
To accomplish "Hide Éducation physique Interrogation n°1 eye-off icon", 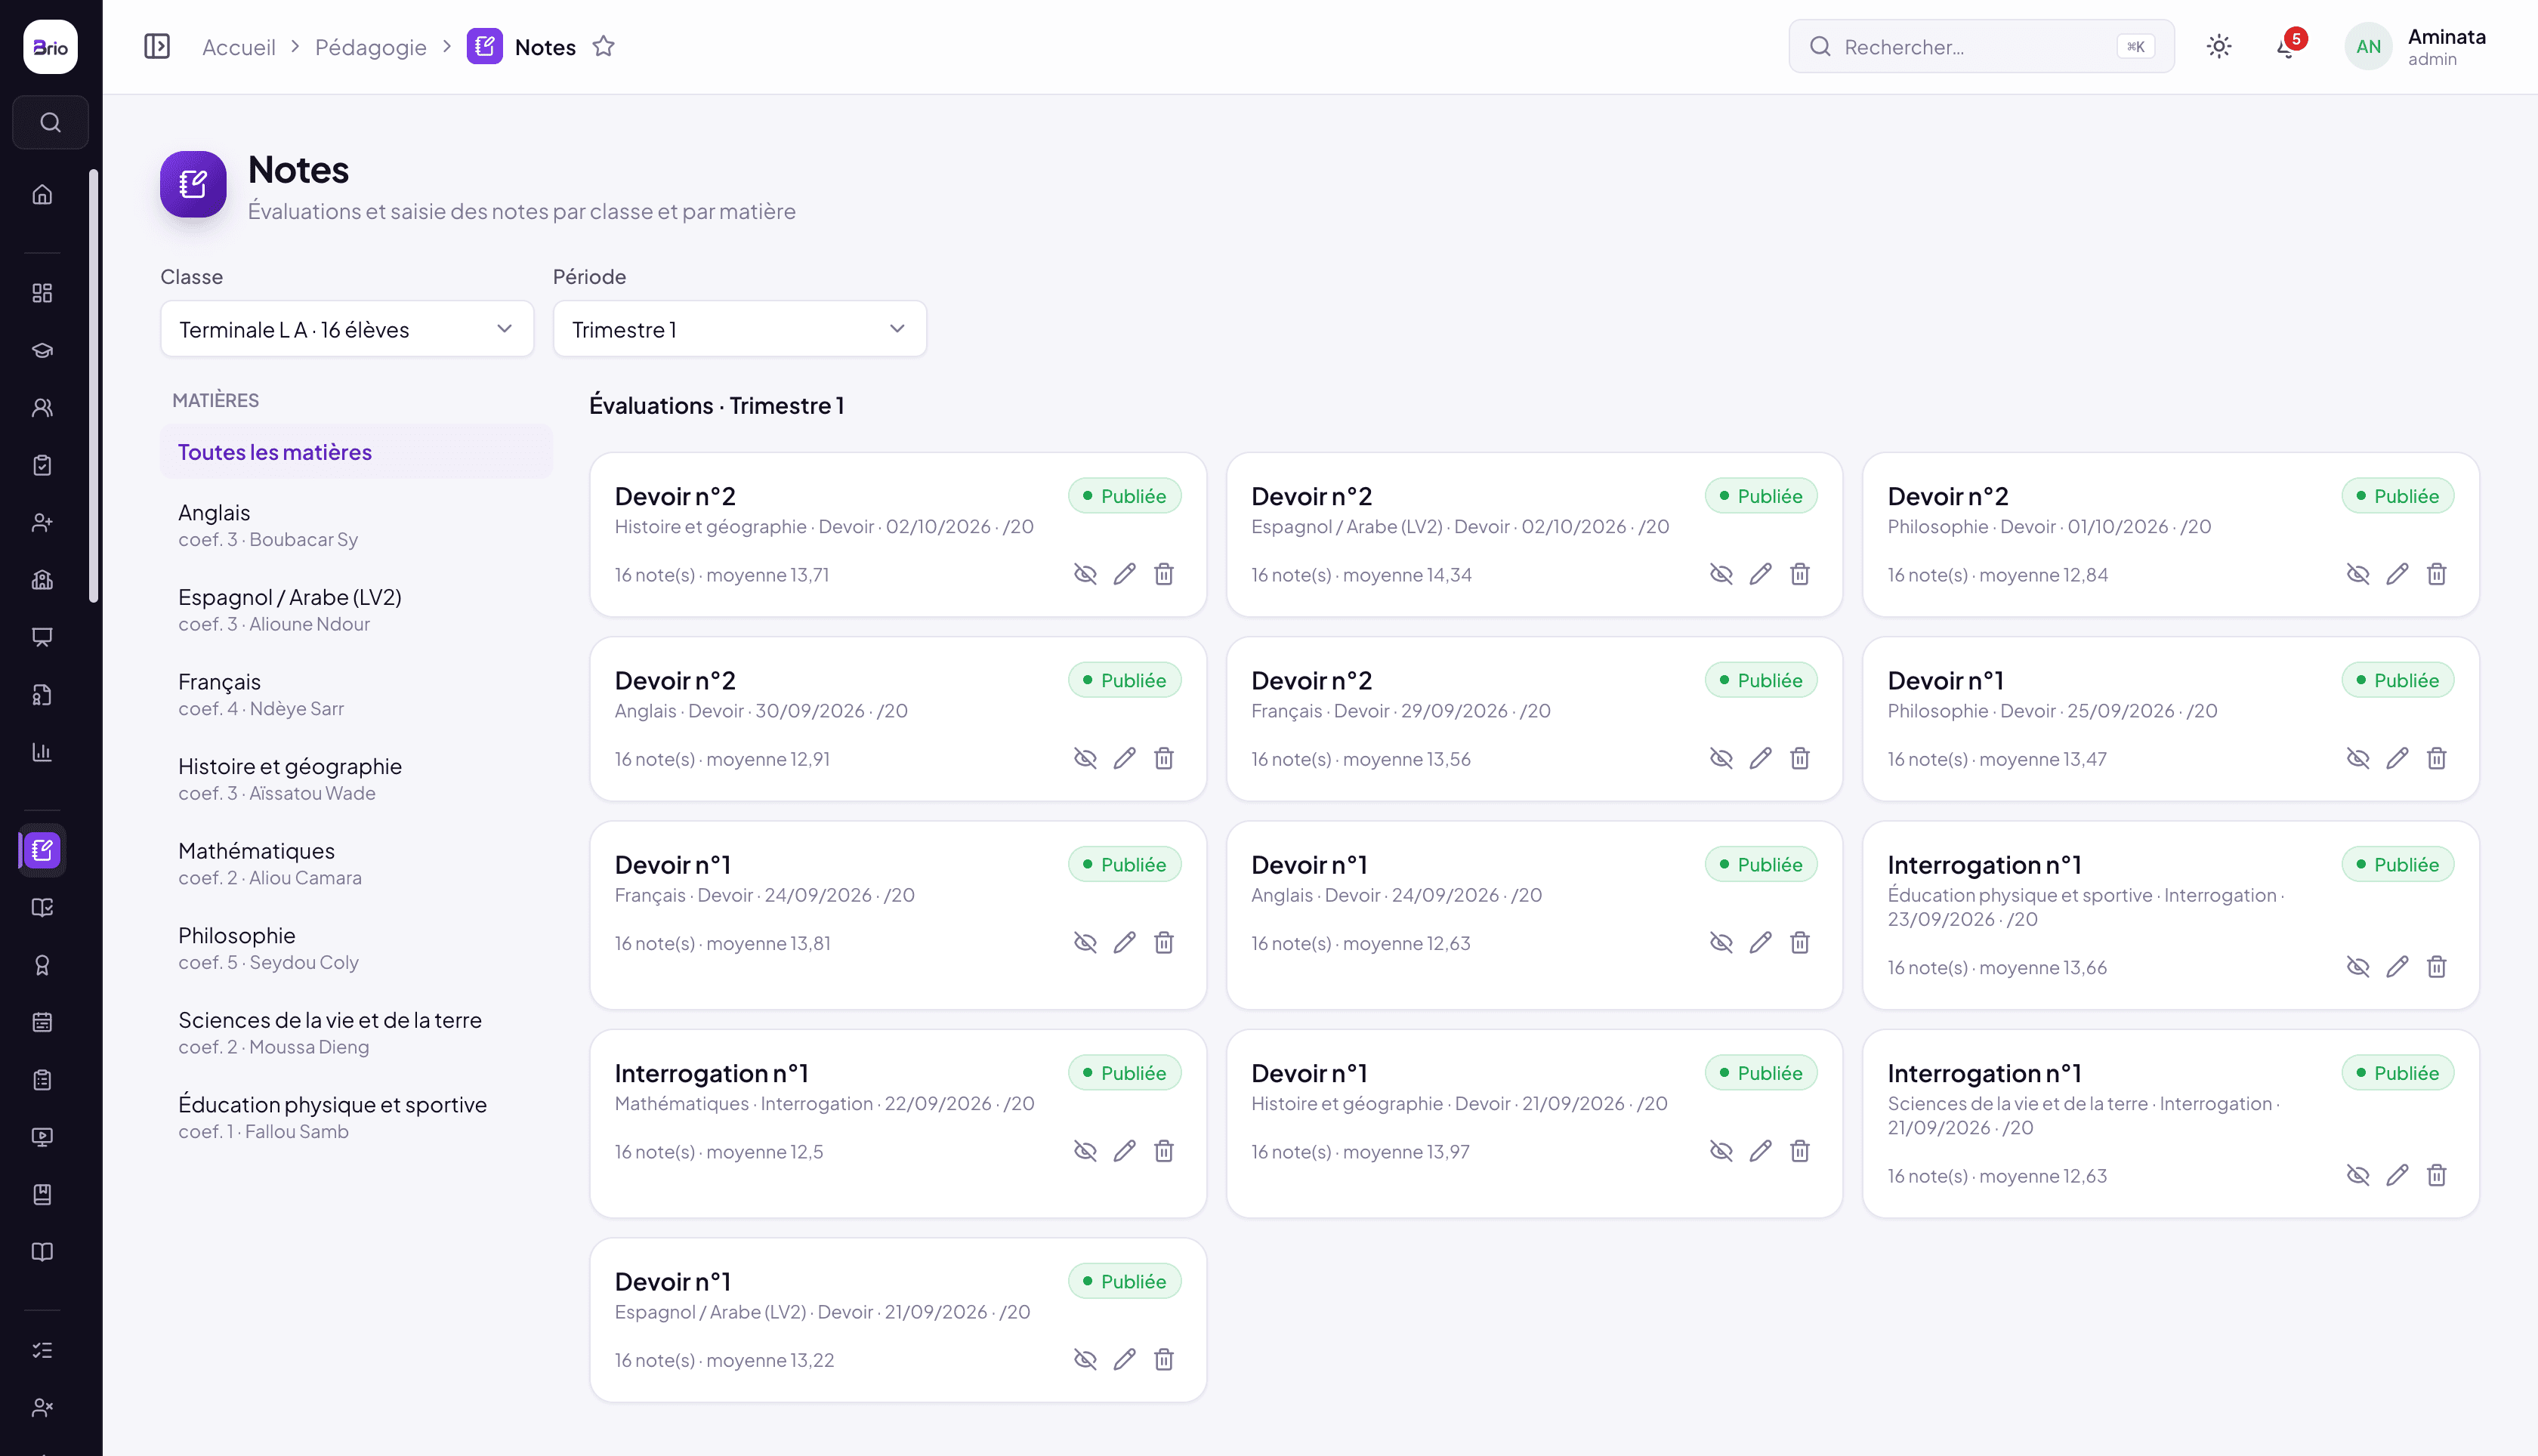I will coord(2358,967).
